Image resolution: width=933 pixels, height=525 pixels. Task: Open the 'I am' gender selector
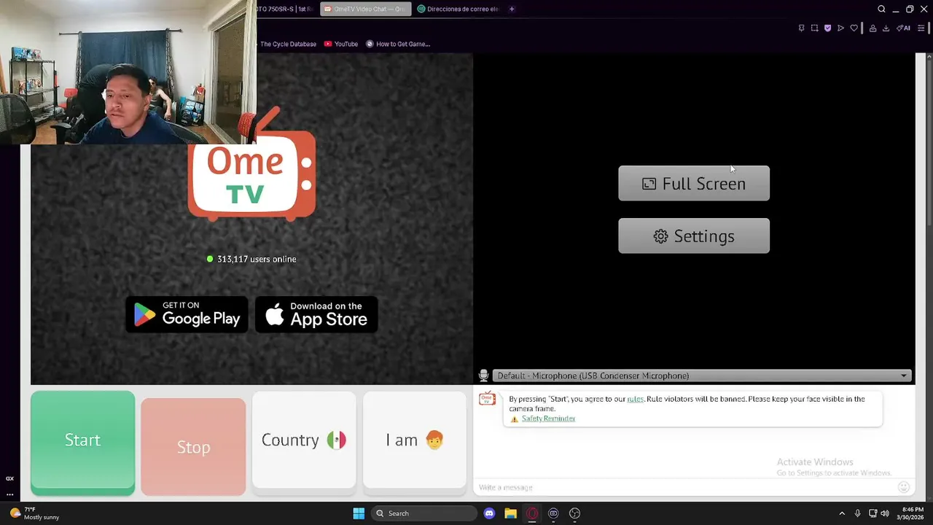pos(415,440)
